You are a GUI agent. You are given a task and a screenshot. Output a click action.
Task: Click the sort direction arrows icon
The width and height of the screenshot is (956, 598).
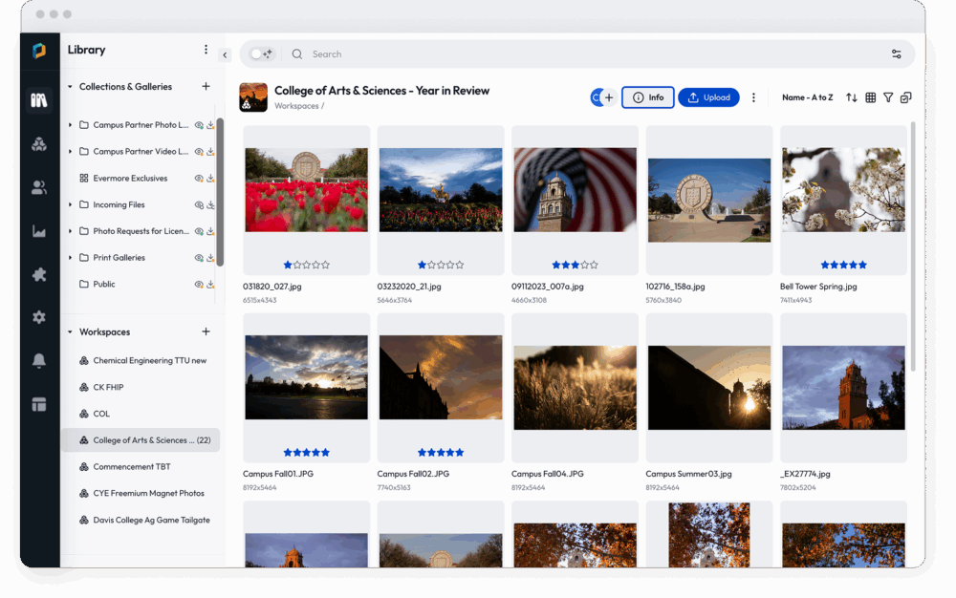852,97
